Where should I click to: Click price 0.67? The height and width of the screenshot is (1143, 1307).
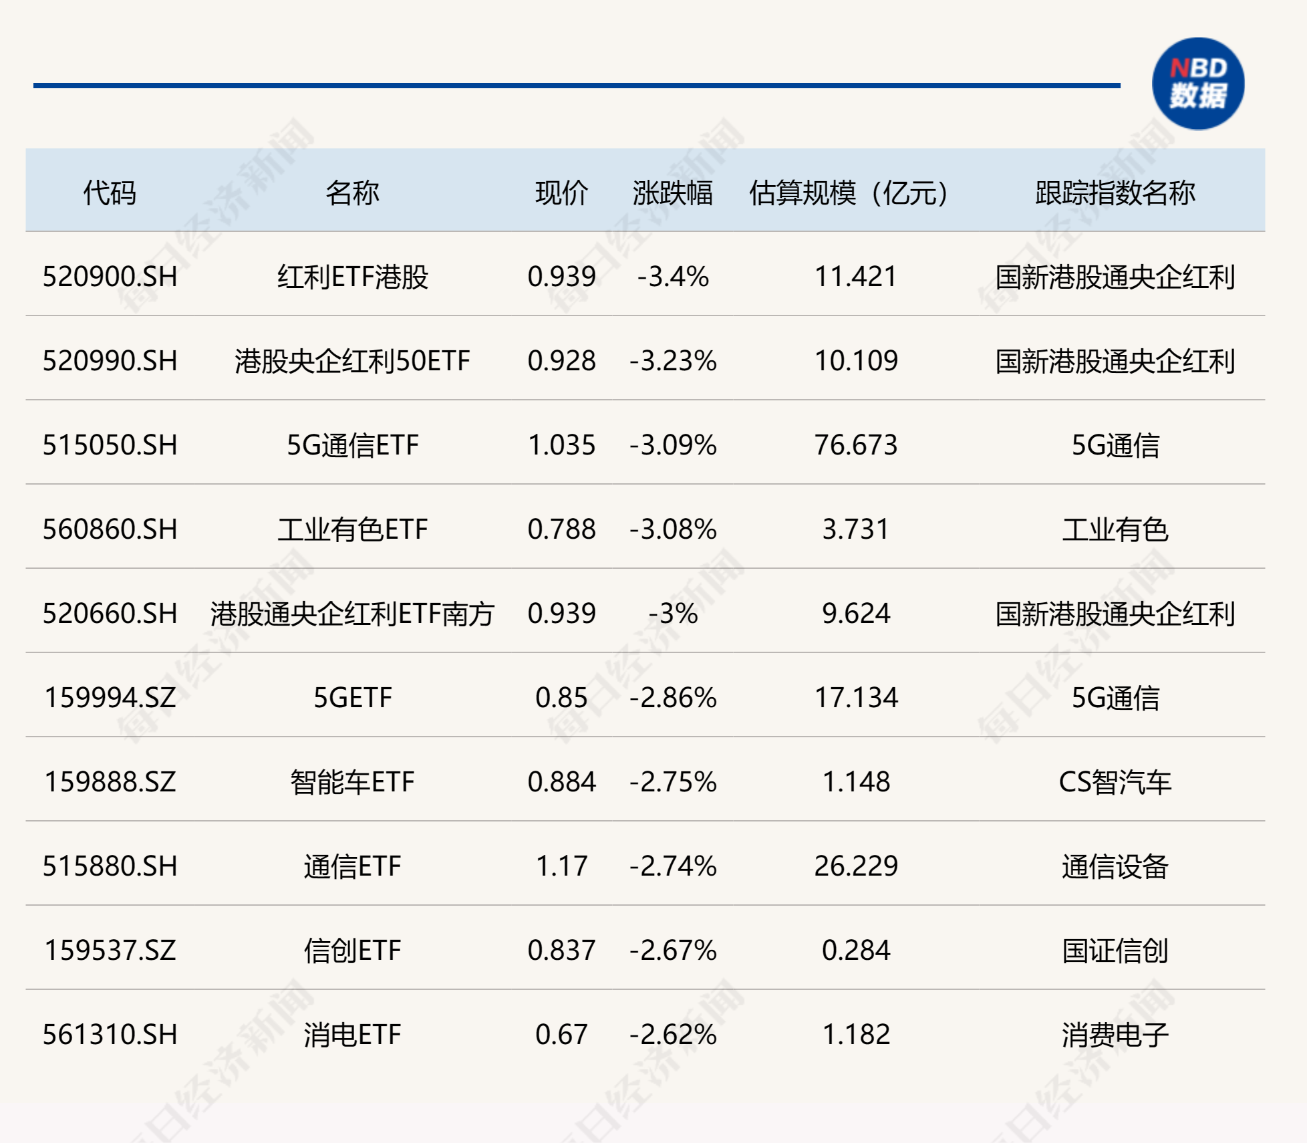[x=561, y=1035]
